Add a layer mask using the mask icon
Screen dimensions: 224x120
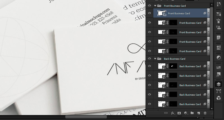[x=179, y=113]
